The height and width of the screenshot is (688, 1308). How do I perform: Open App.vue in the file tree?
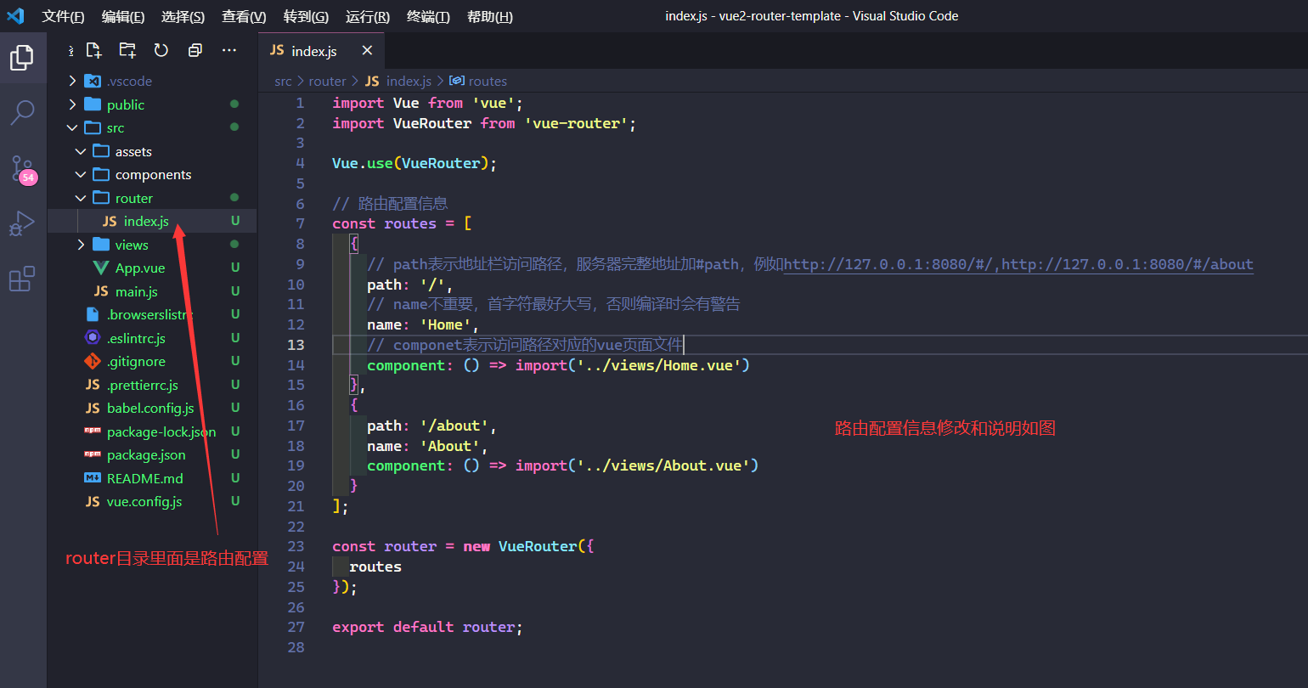tap(139, 268)
